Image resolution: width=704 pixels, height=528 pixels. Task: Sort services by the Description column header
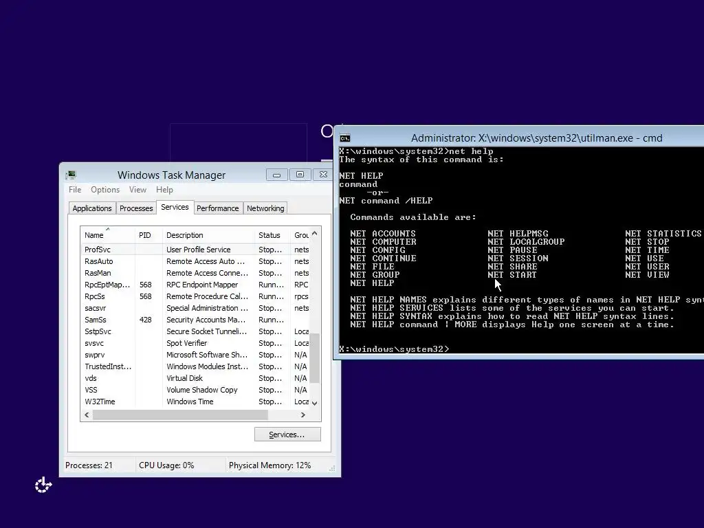pyautogui.click(x=208, y=235)
